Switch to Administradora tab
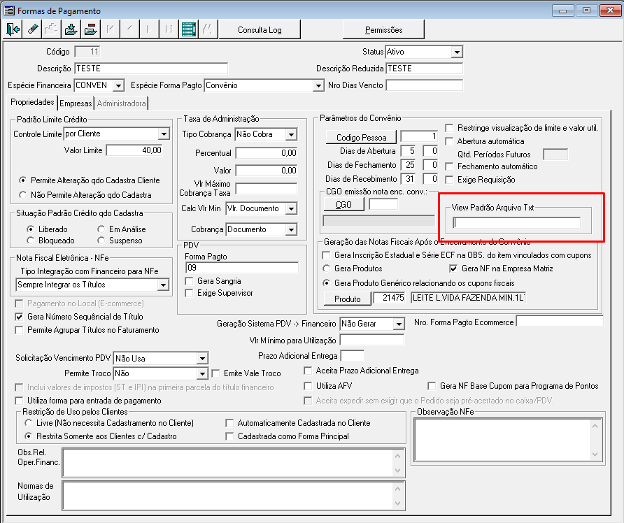The image size is (624, 523). pos(122,103)
